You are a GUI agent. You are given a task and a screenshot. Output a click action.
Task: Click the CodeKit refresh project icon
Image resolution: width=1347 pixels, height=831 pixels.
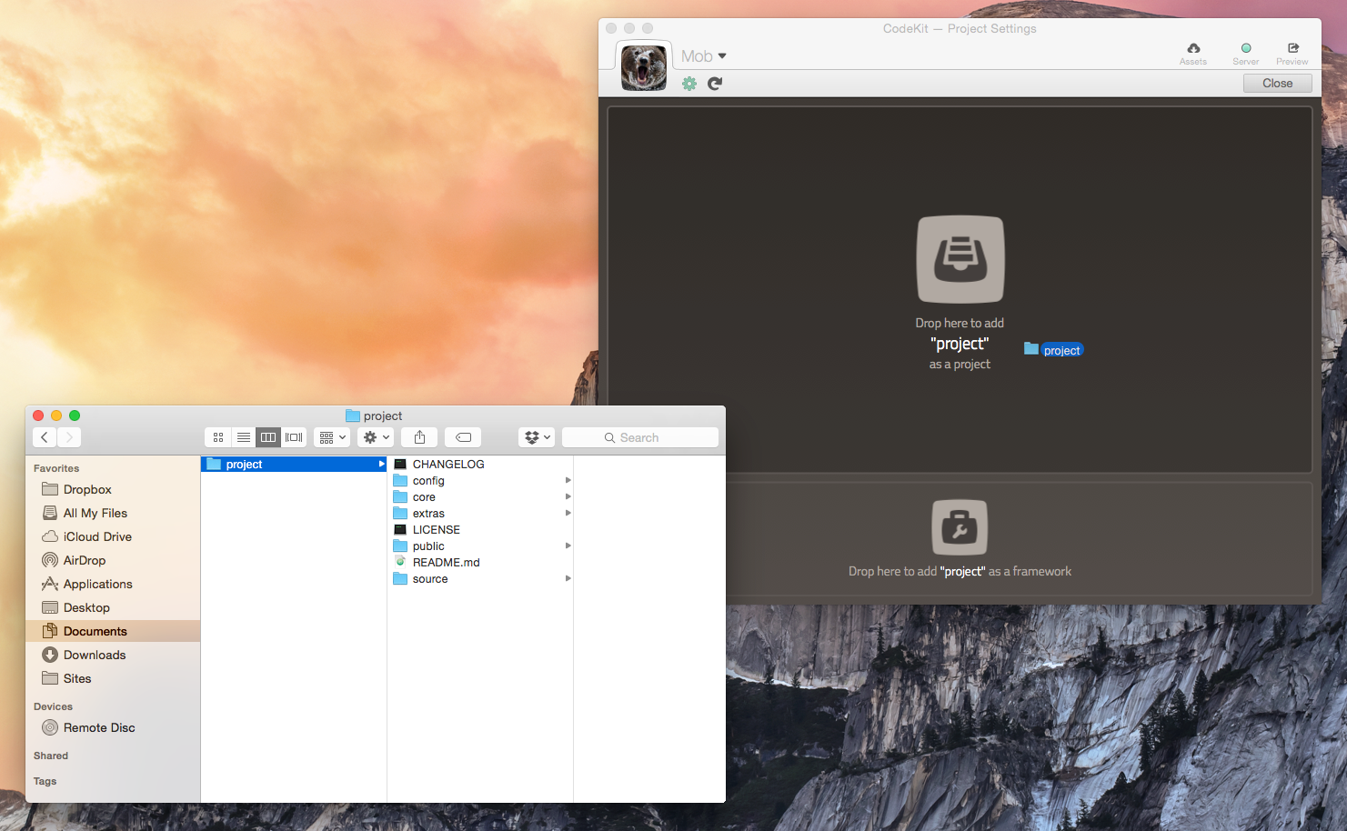pyautogui.click(x=715, y=84)
